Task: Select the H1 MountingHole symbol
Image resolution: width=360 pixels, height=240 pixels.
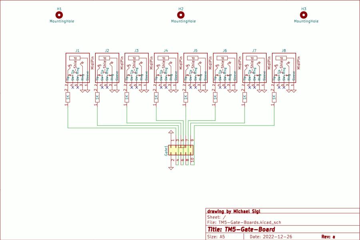Action: (x=59, y=14)
